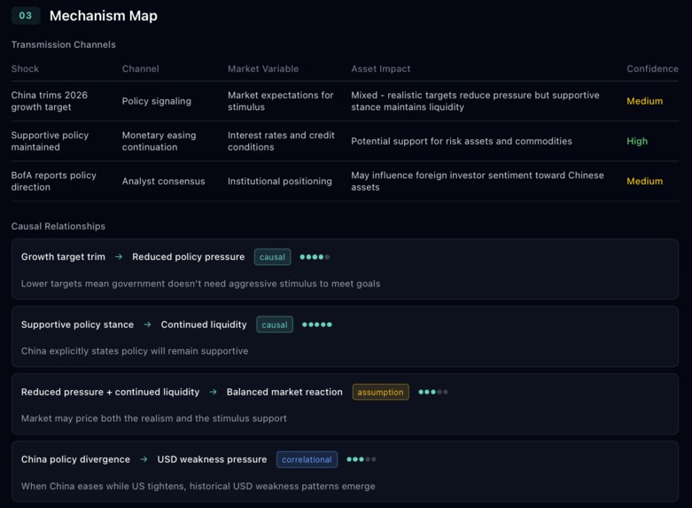Screen dimensions: 692x508
Task: Click strength dots beside assumption tag
Action: click(x=433, y=392)
